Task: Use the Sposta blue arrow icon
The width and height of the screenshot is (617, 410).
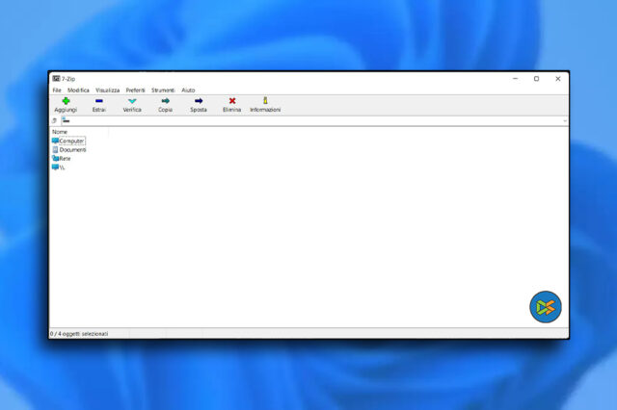Action: click(x=199, y=101)
